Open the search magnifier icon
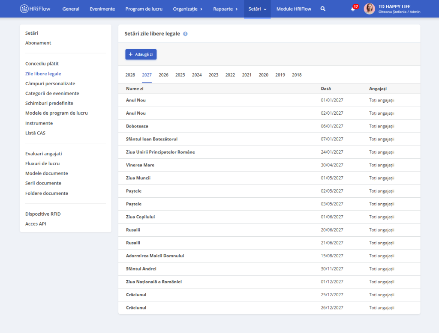 (323, 9)
